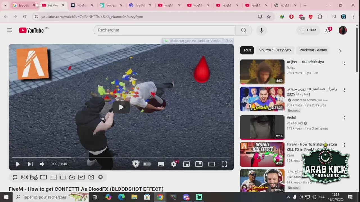Screen dimensions: 360x202
Task: Click the cinema clapperboard icon under video
Action: pyautogui.click(x=43, y=177)
